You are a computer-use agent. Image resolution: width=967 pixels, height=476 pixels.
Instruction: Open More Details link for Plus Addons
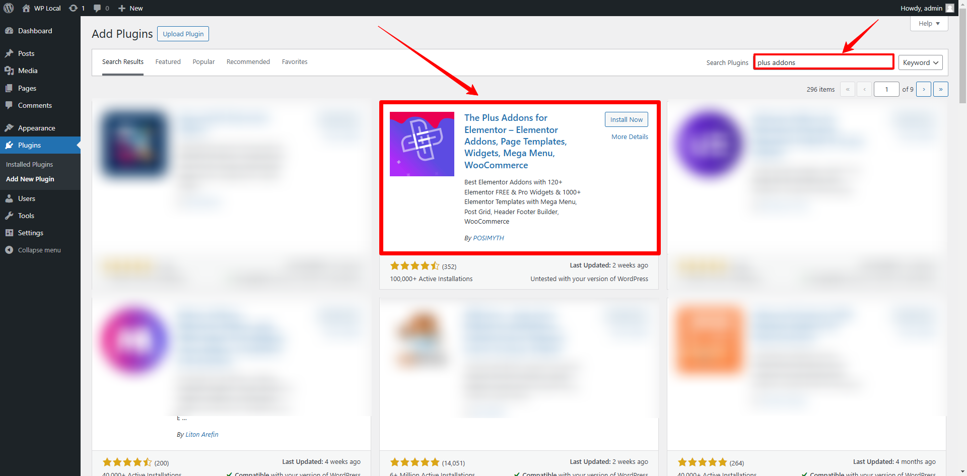(x=630, y=137)
